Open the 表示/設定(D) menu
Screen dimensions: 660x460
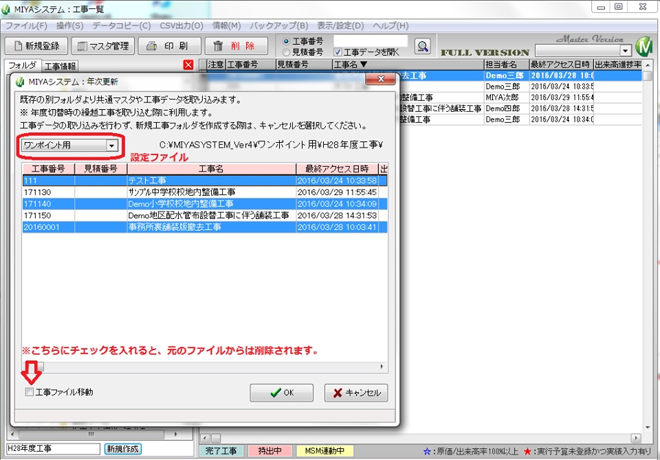pyautogui.click(x=340, y=25)
